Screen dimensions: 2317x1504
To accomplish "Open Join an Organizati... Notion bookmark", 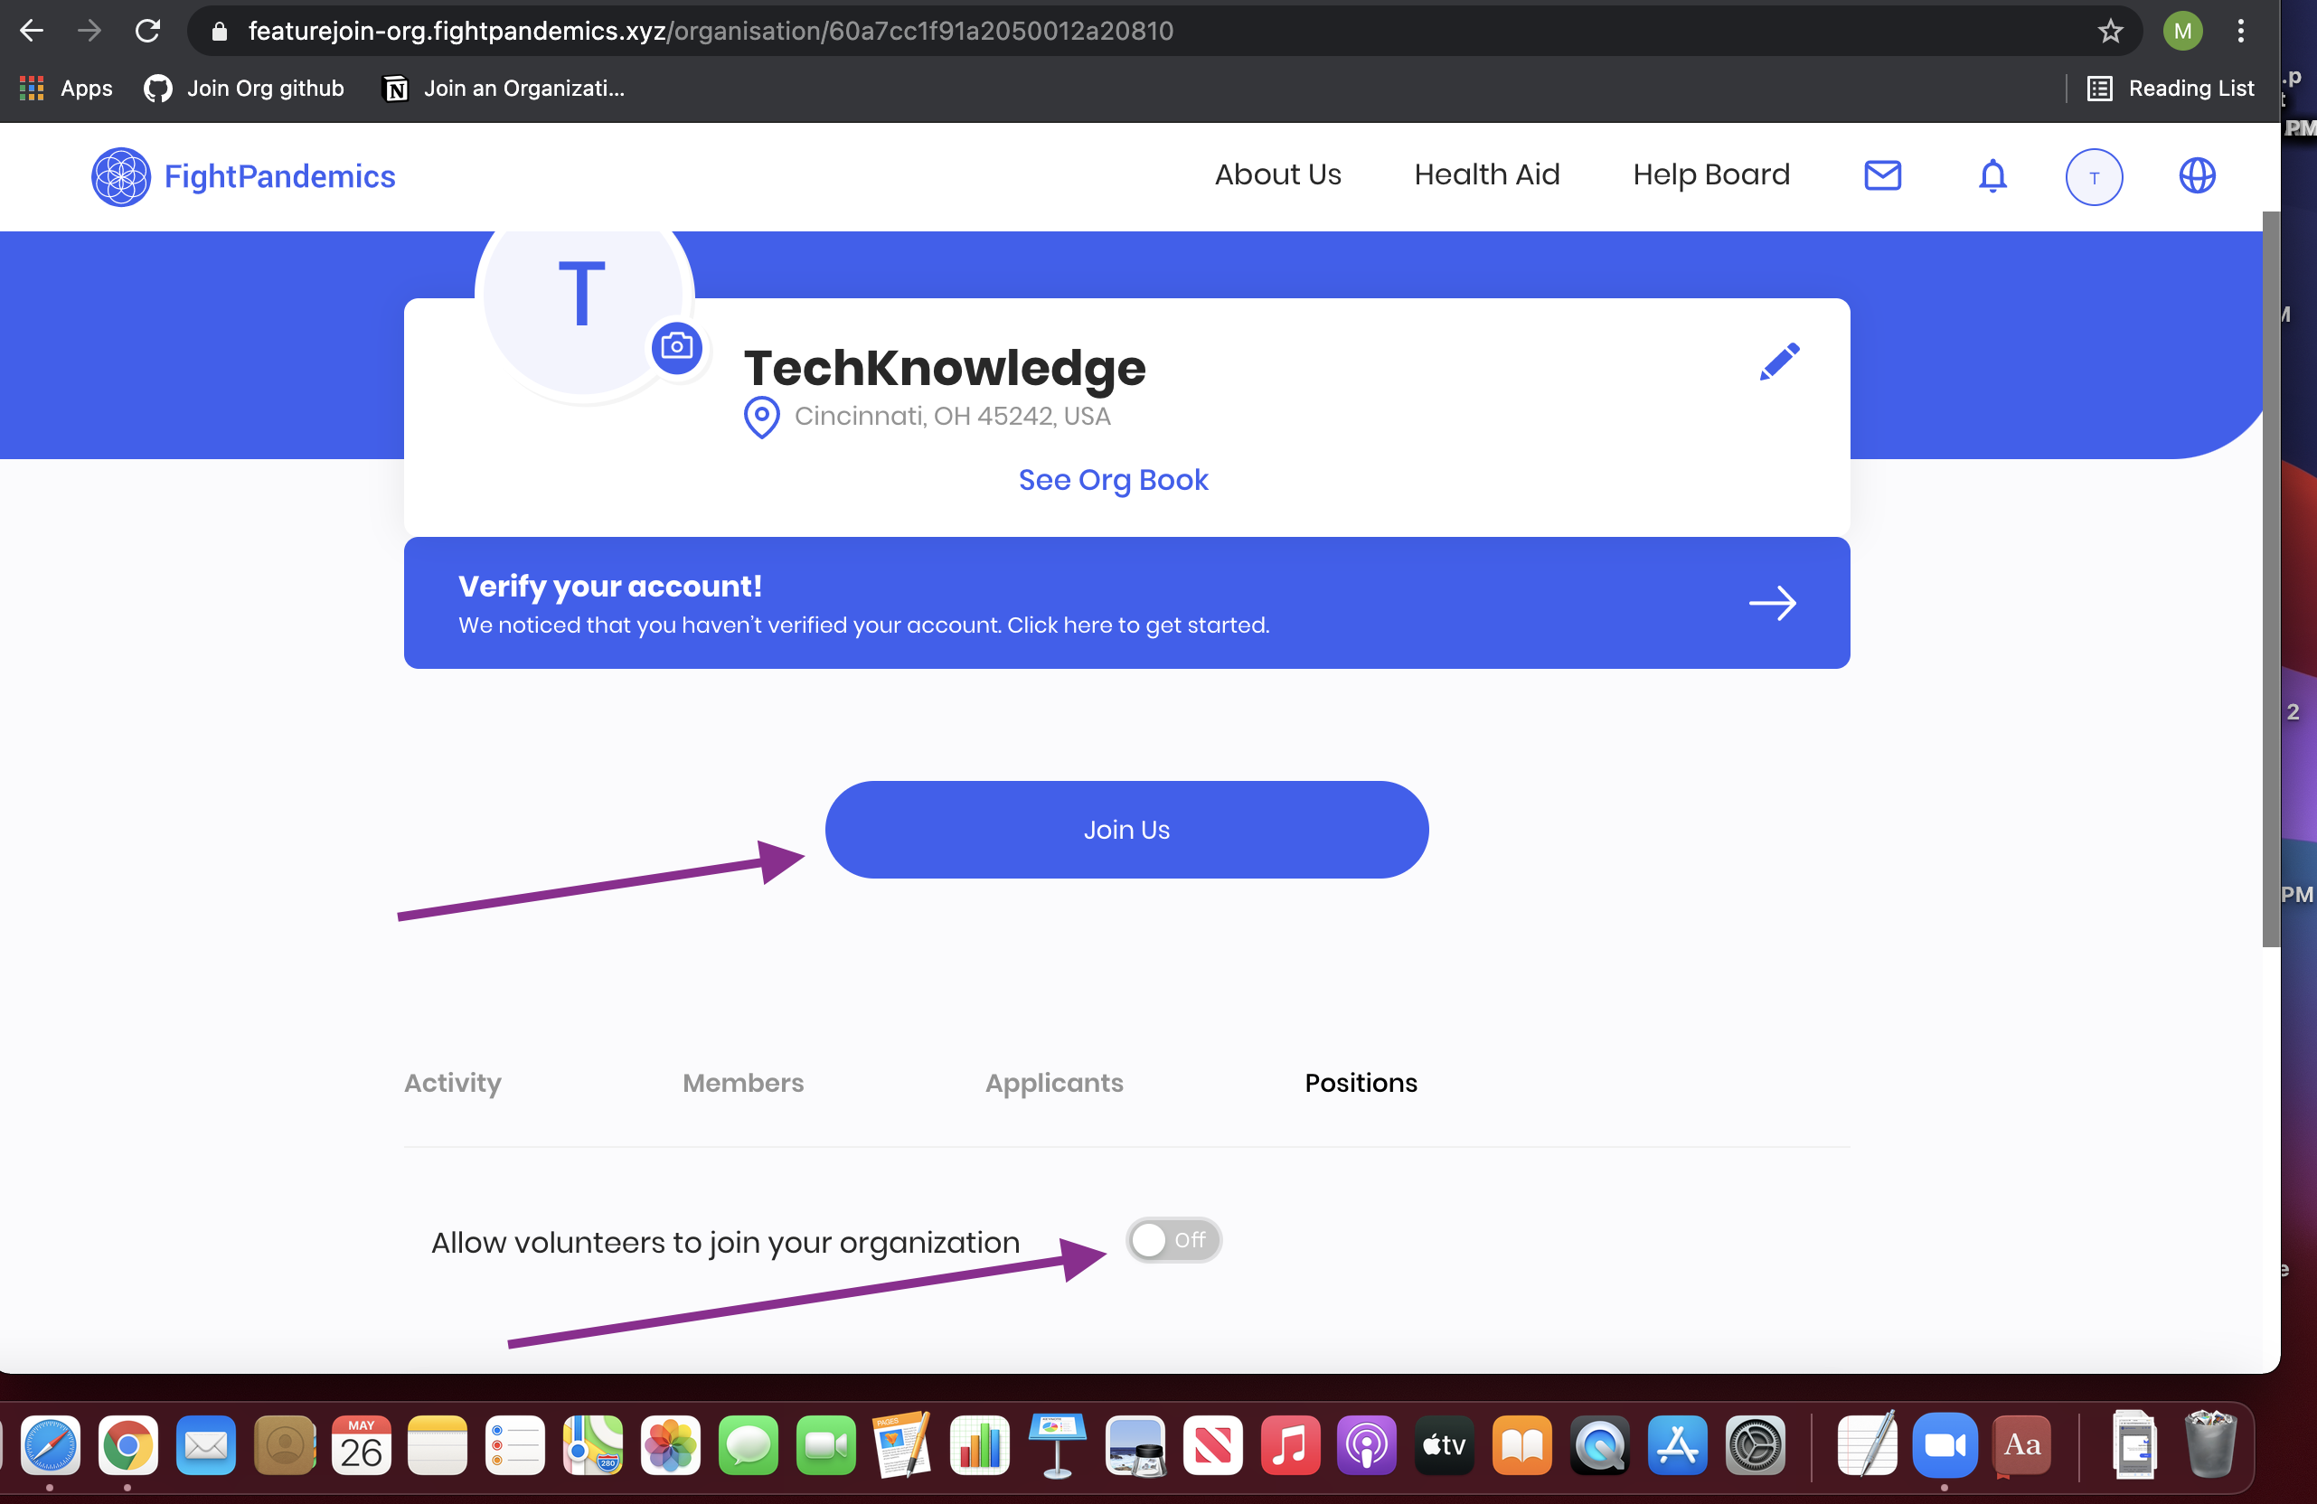I will 504,89.
